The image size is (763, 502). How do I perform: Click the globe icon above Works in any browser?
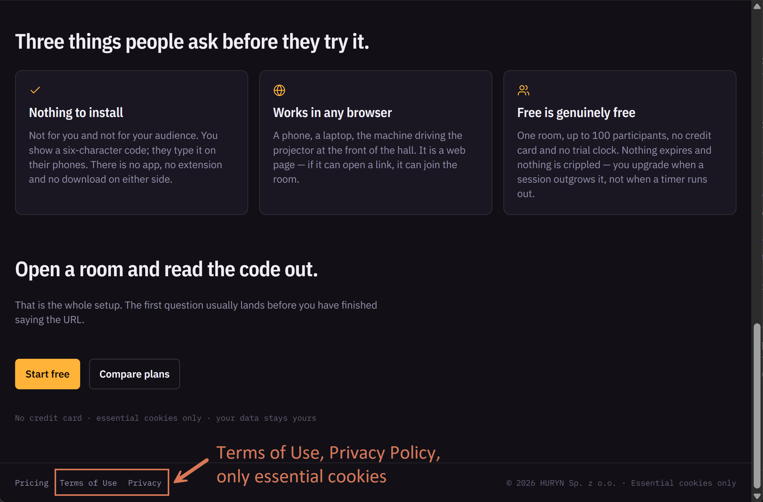[x=279, y=90]
